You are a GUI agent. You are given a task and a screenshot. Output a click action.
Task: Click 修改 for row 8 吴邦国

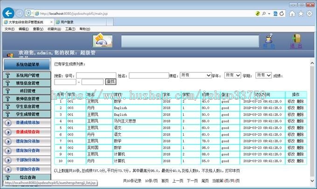(x=291, y=148)
